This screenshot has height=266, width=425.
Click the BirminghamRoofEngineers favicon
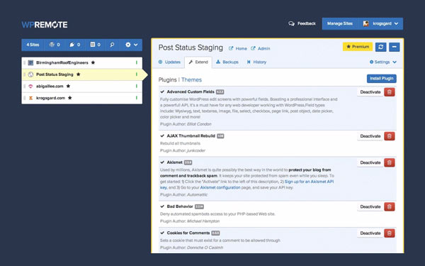30,62
